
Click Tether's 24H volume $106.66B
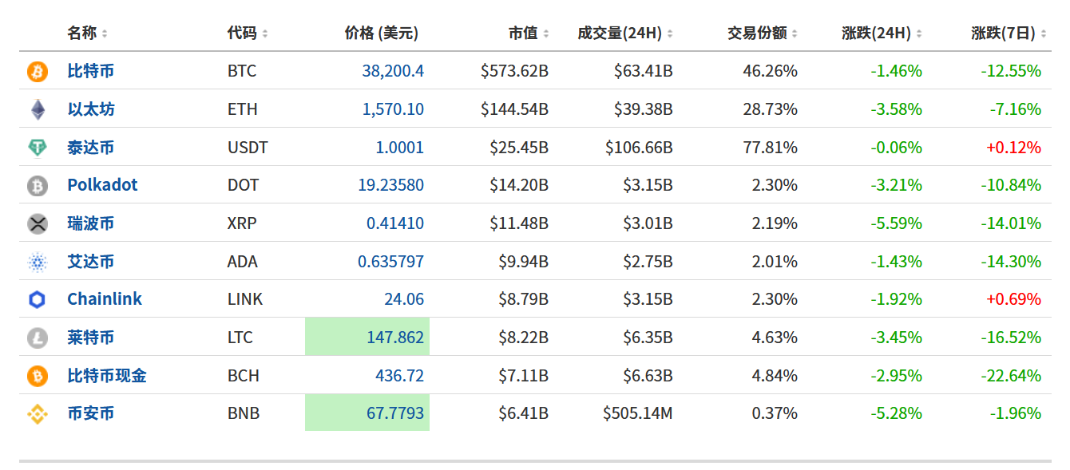coord(639,148)
